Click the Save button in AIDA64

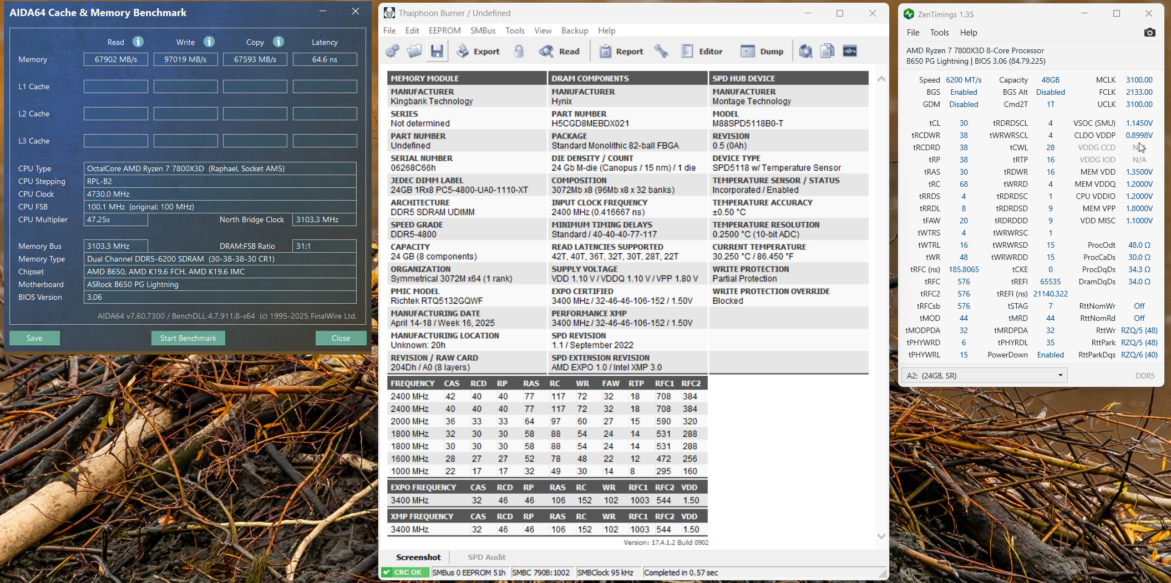(34, 338)
